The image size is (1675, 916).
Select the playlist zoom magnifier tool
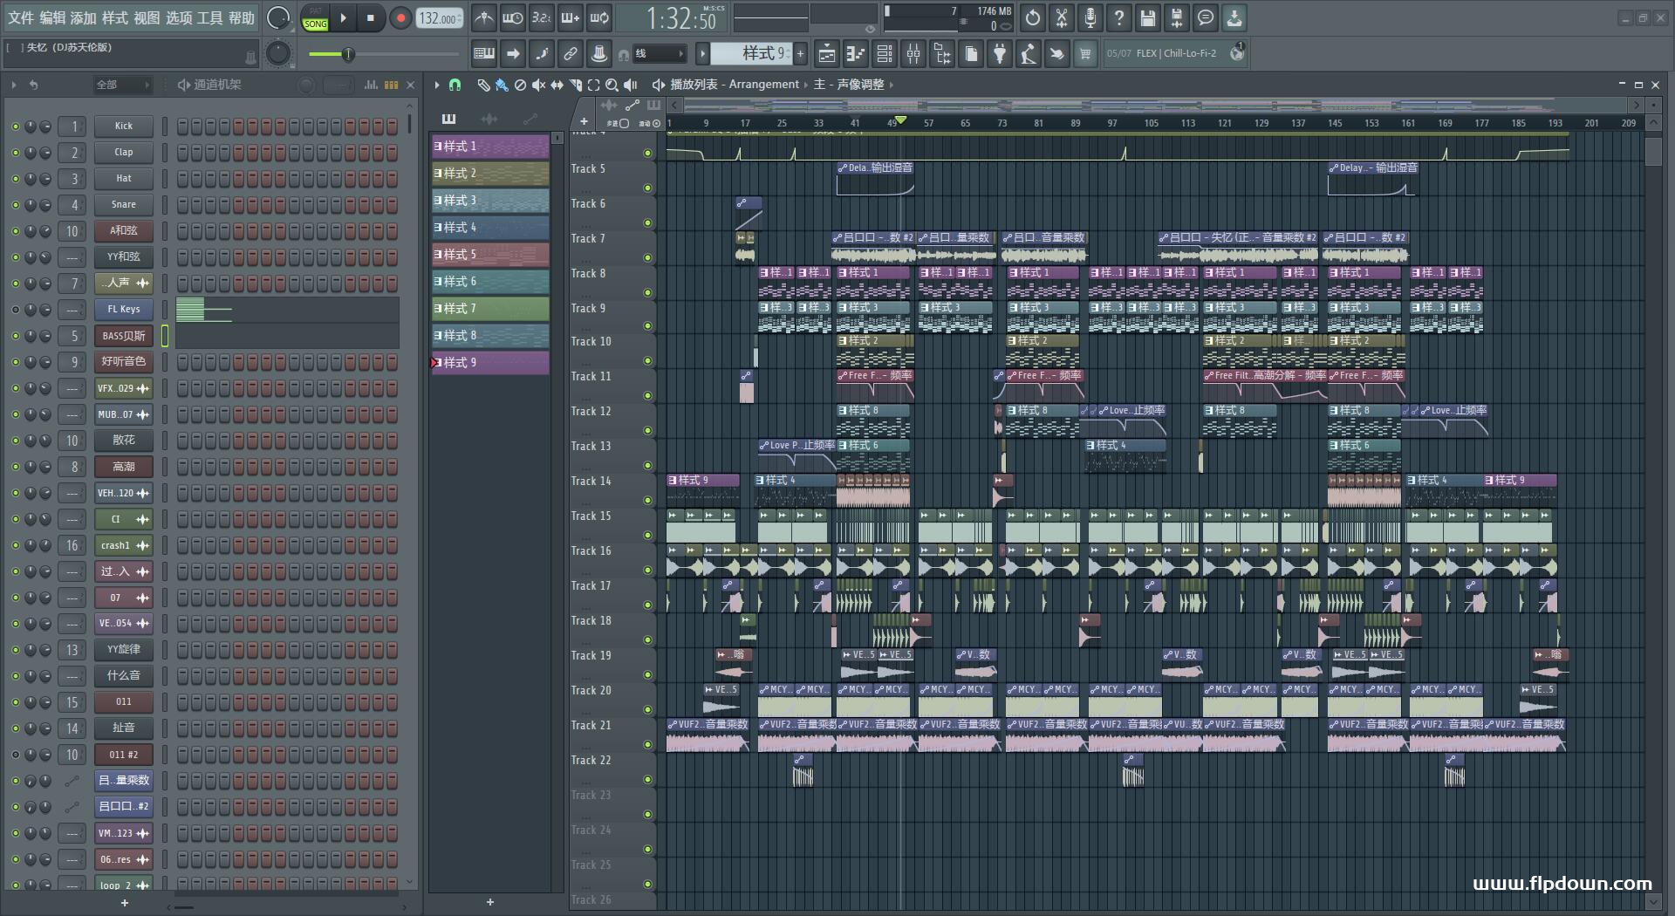(612, 85)
